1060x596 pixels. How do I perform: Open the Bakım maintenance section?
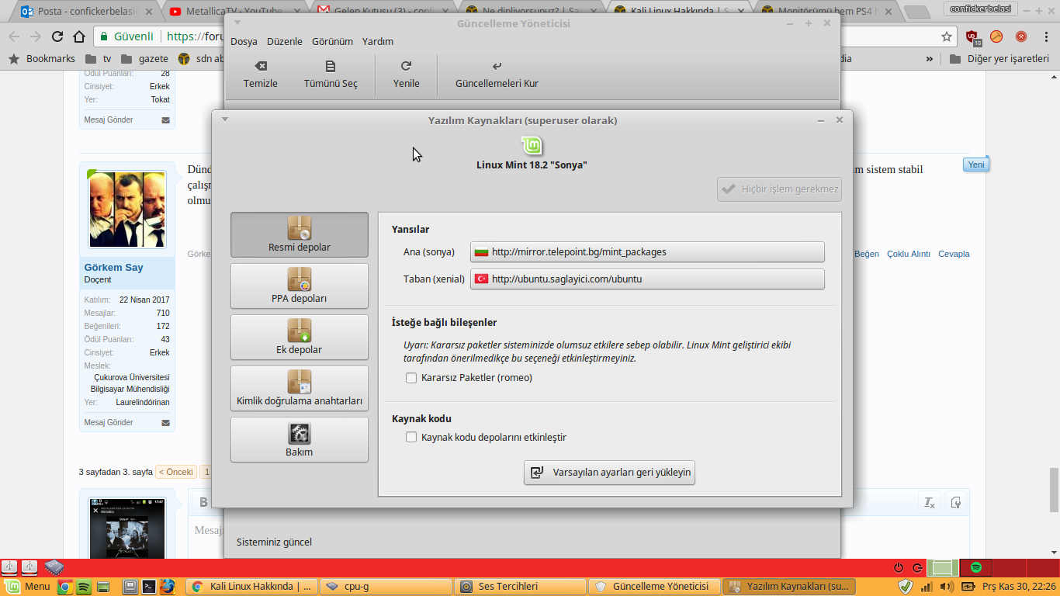point(300,439)
